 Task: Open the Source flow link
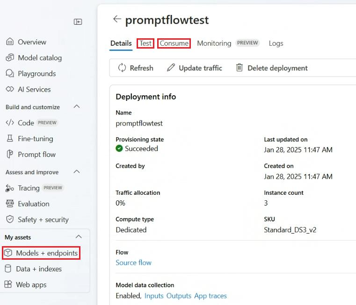click(133, 262)
